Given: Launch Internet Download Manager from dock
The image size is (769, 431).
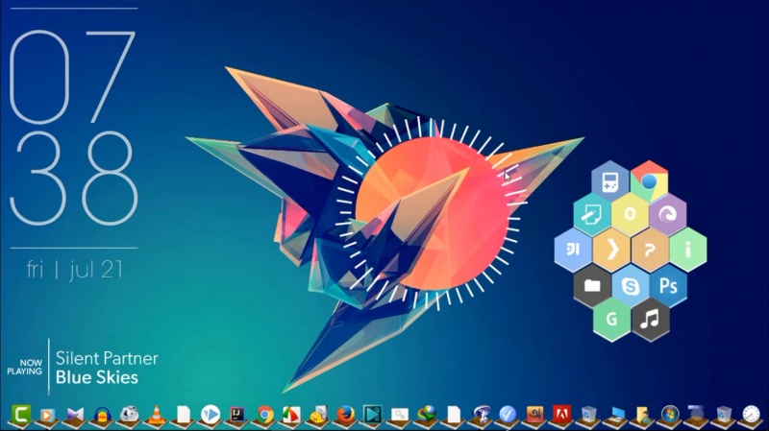Looking at the screenshot, I should (427, 415).
